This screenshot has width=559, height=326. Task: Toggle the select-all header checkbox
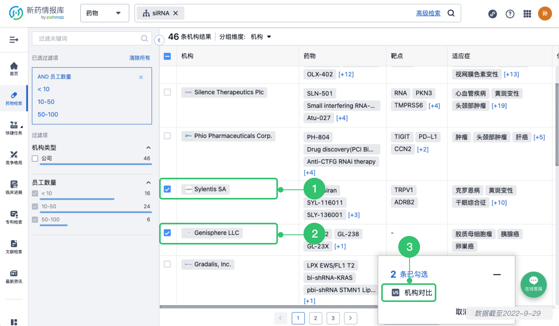[167, 56]
